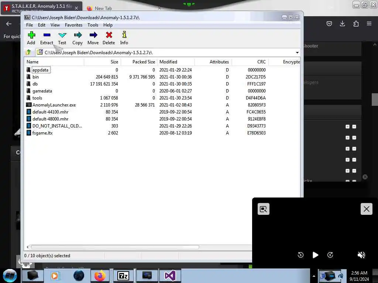Go back in the Firefox browser
Image resolution: width=378 pixels, height=283 pixels.
[x=9, y=24]
